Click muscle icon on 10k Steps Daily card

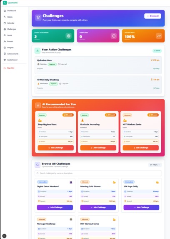(x=157, y=182)
